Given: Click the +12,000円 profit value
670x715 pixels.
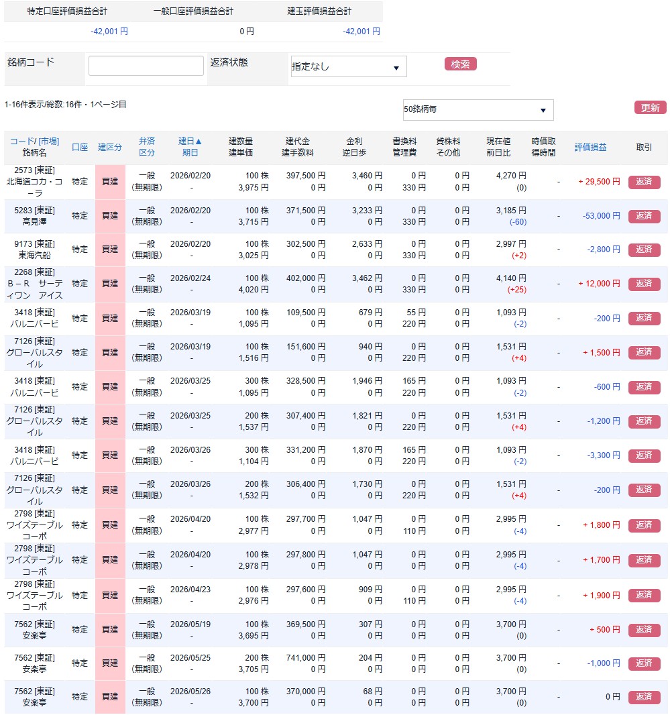Looking at the screenshot, I should [x=600, y=284].
